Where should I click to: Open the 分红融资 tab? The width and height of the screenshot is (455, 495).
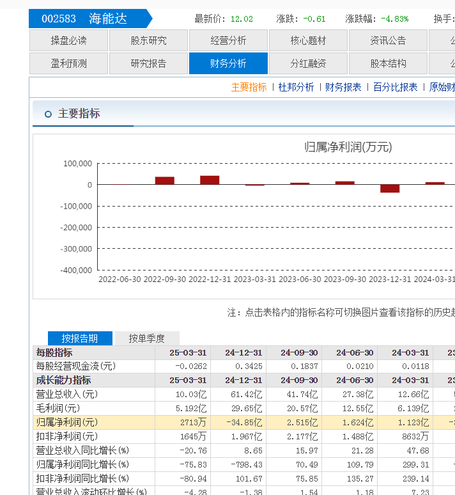point(308,63)
